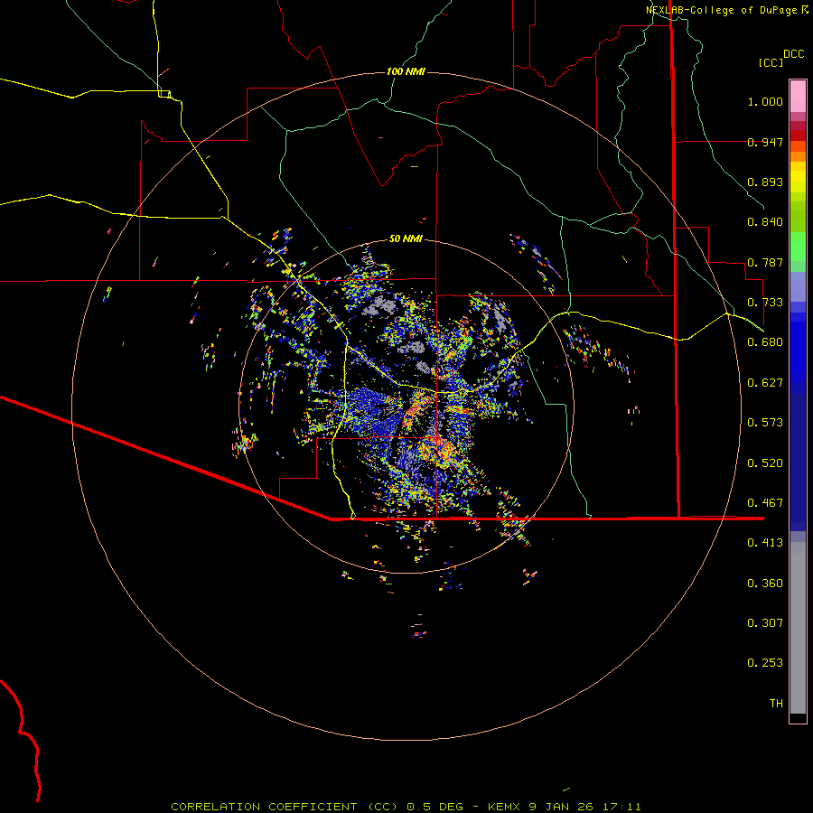Click the 0.467 scale value
This screenshot has width=813, height=813.
[x=765, y=503]
